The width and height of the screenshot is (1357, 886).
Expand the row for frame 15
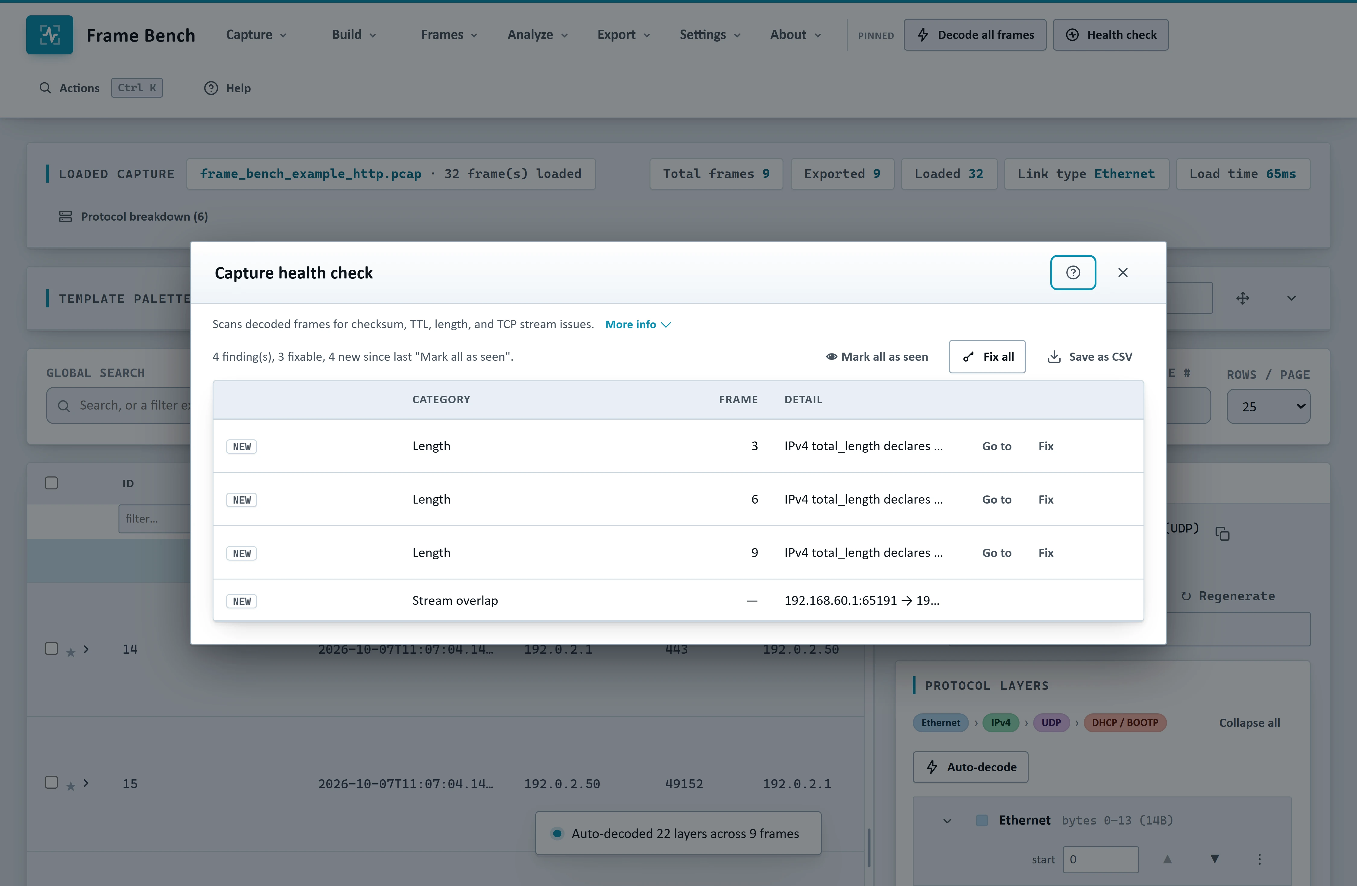(x=86, y=783)
